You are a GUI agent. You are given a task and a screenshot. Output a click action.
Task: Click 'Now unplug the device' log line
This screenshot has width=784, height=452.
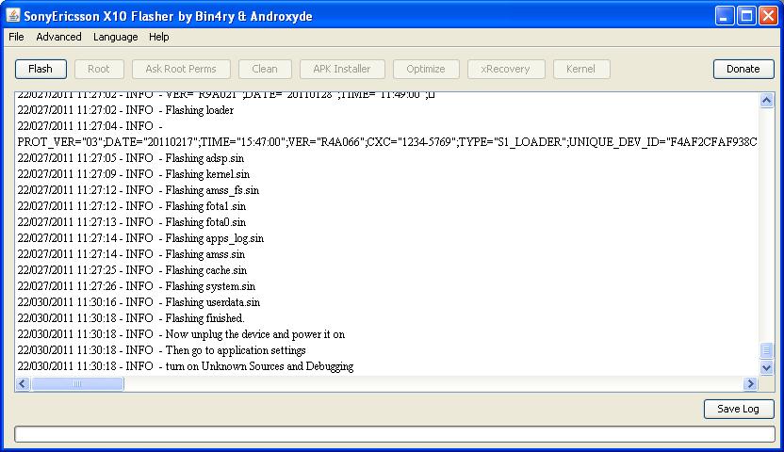181,333
